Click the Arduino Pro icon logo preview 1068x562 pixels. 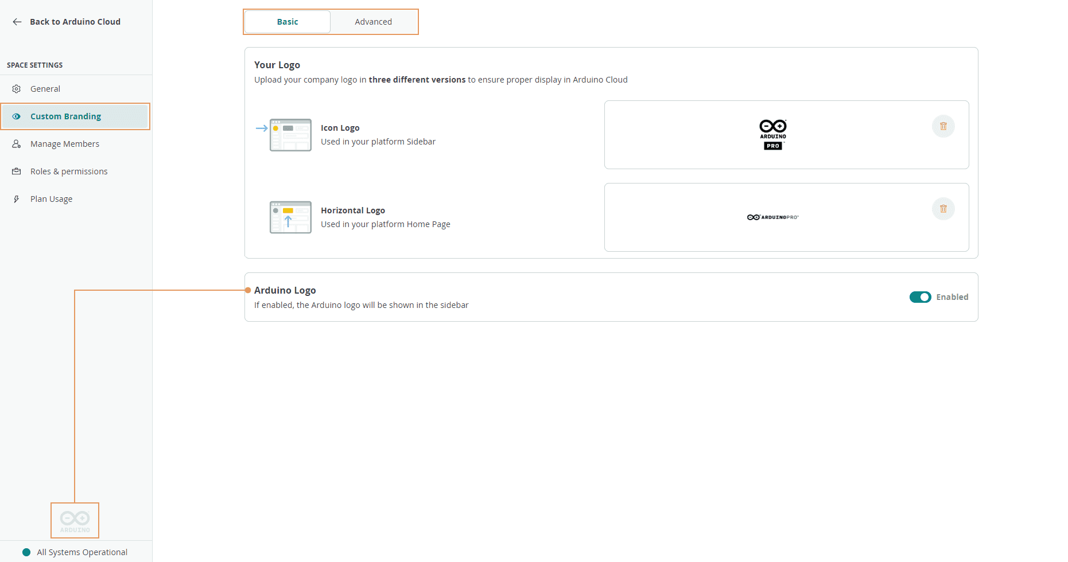773,135
